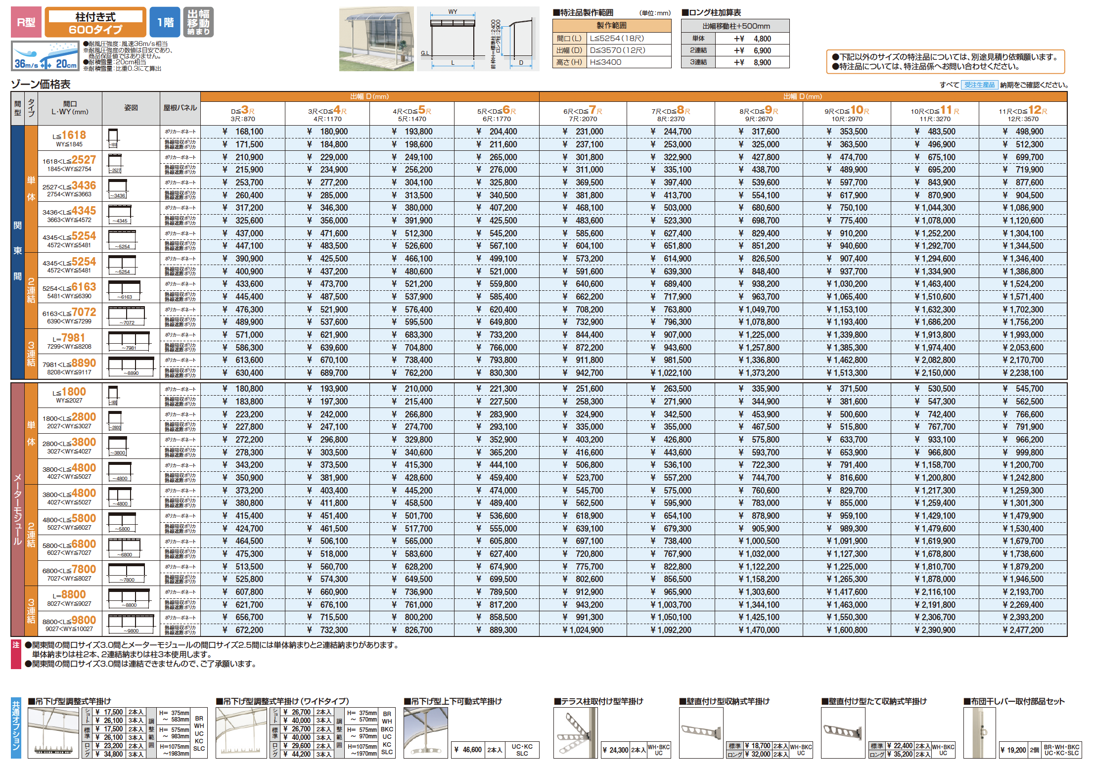Click the blue 1階 badge
This screenshot has width=1093, height=770.
point(165,22)
